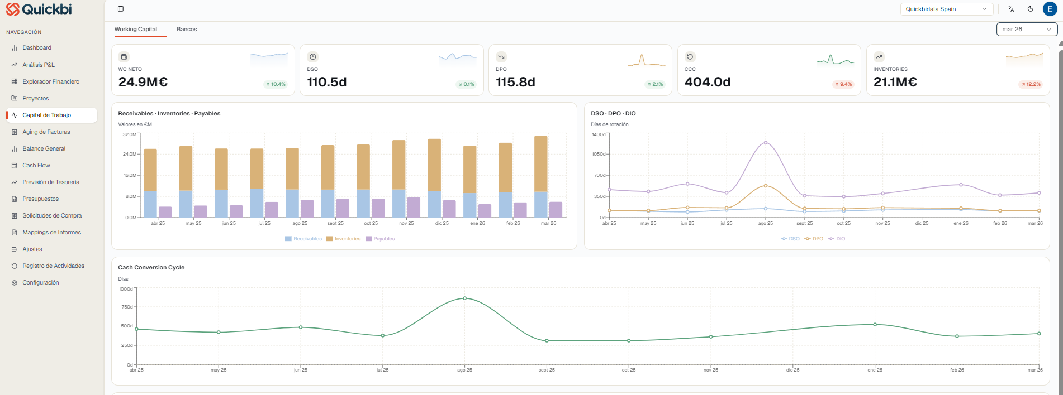Open Quickbidata Spain company dropdown

tap(946, 9)
